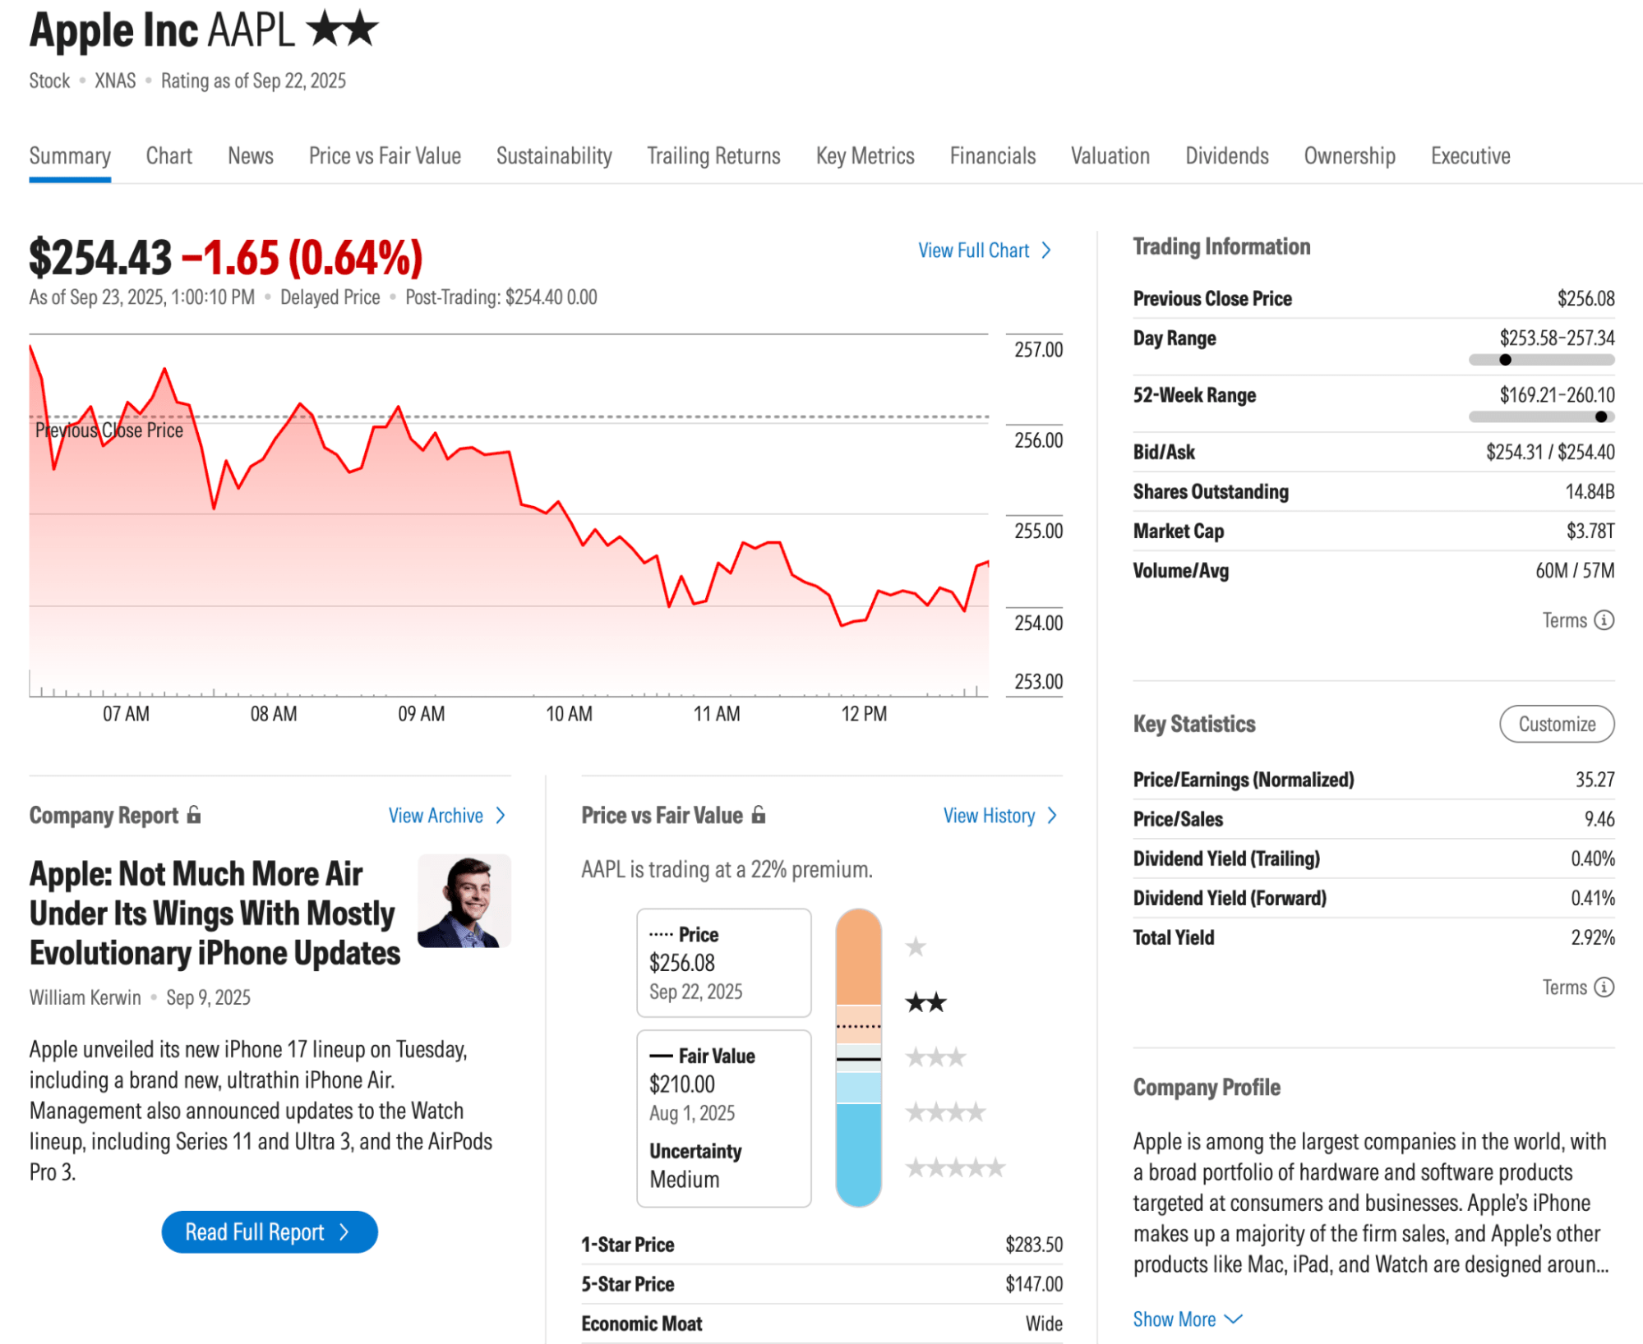Click the Customize button for Key Statistics
Screen dimensions: 1643x1344
[x=1556, y=724]
